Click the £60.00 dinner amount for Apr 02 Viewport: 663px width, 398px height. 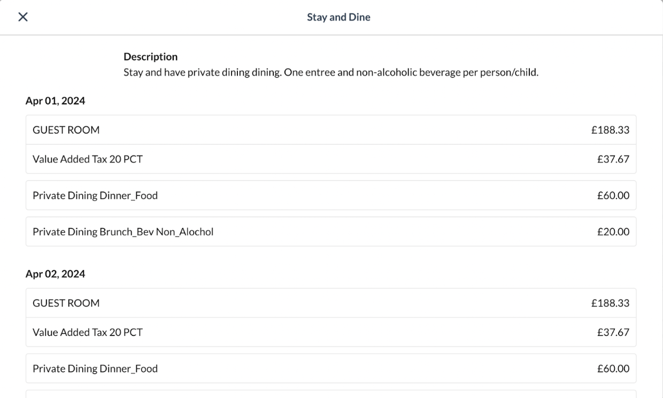pos(613,369)
